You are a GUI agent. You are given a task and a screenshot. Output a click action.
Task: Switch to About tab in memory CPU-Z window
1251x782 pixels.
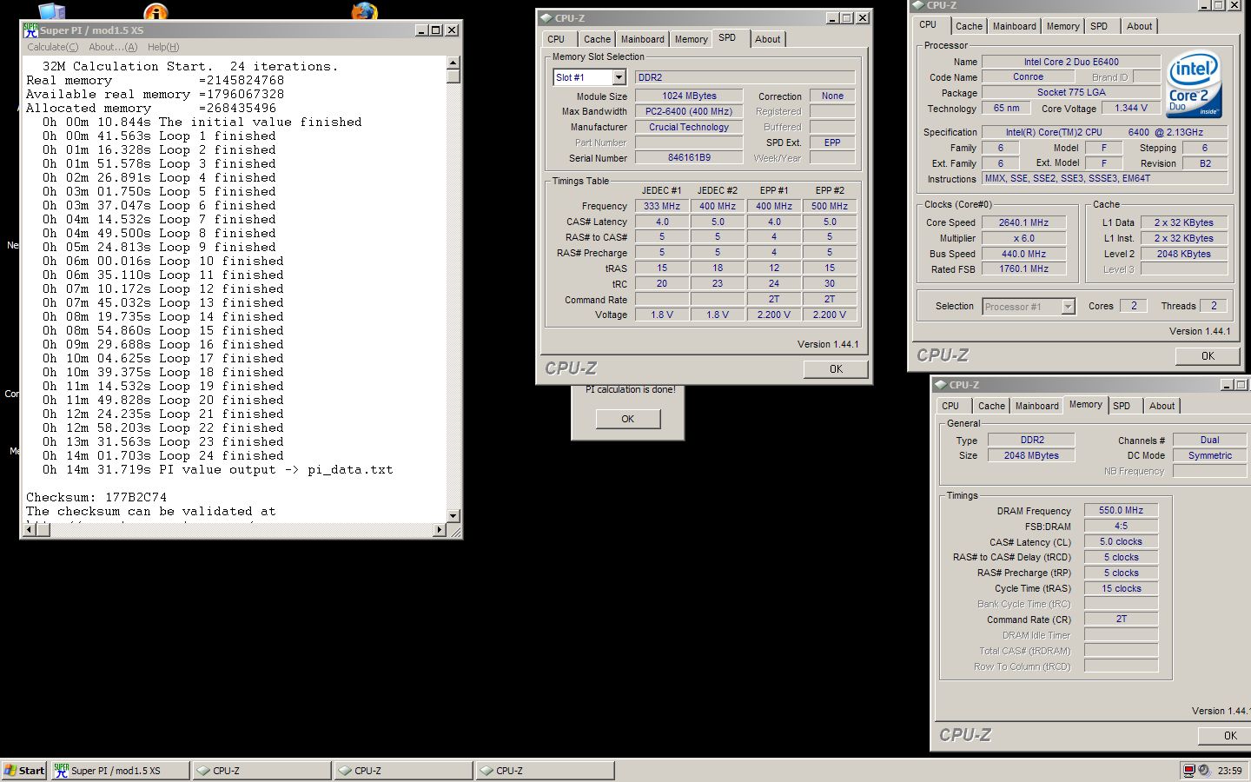coord(1162,406)
